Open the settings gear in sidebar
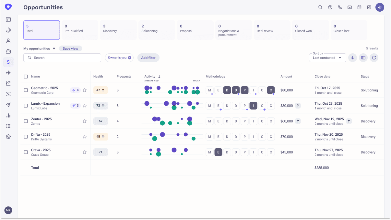Screen dimensions: 391x220 (x=8, y=137)
